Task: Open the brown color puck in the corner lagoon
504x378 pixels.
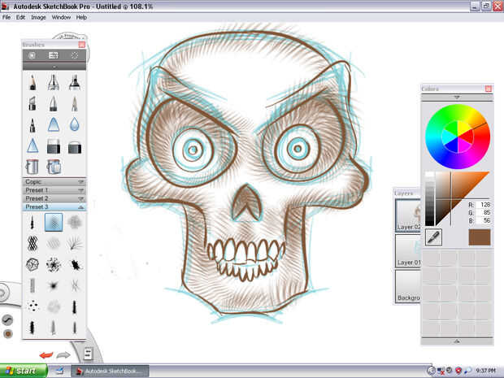Action: [8, 334]
